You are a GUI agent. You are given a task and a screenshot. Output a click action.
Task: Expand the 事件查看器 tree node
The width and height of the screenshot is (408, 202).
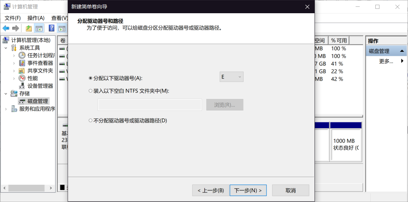click(14, 63)
